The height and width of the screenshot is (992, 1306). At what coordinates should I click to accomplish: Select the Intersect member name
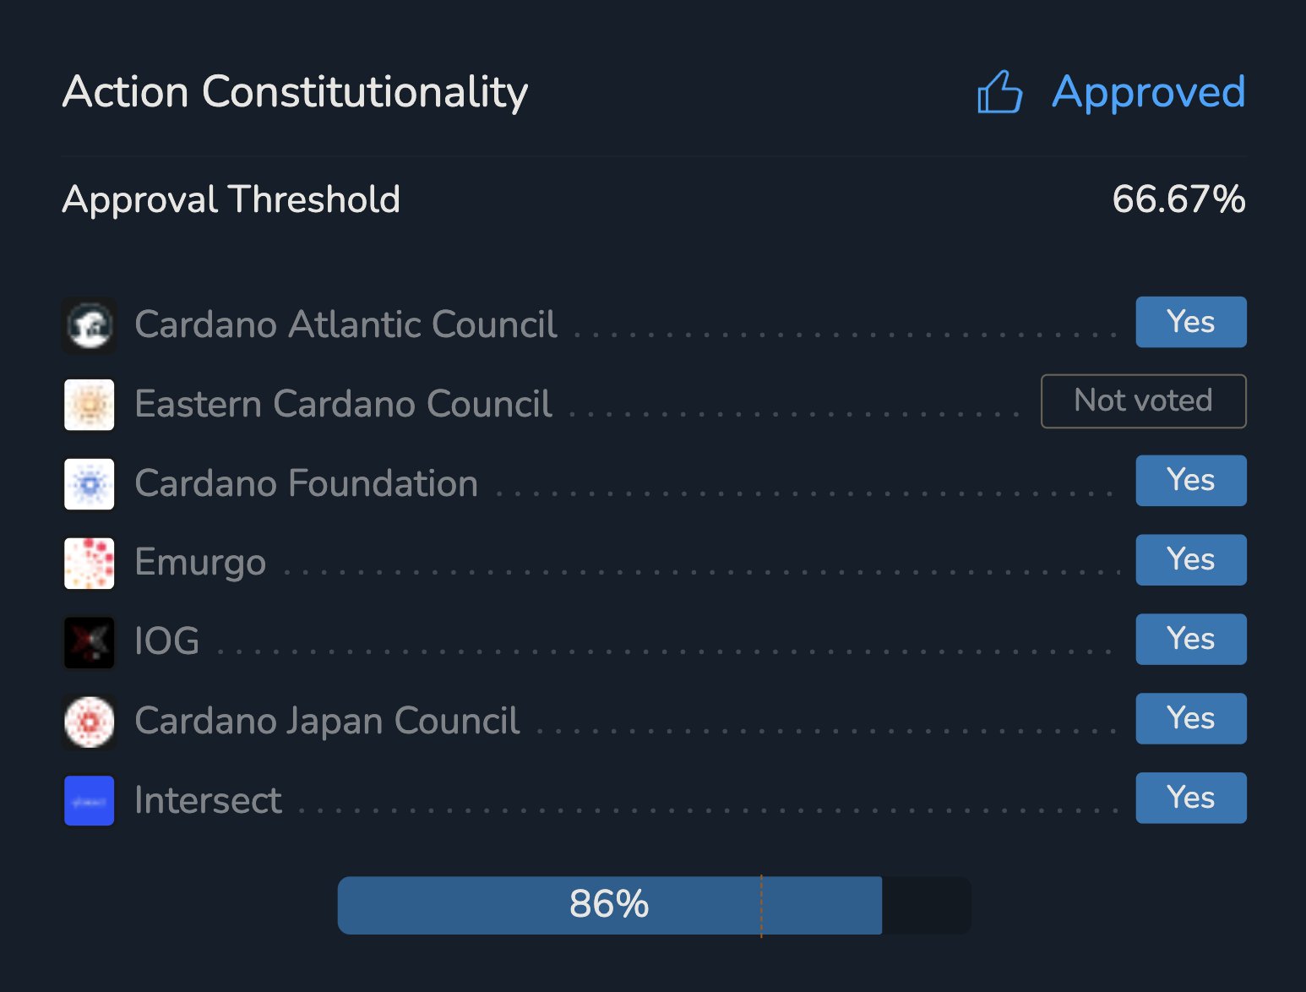coord(208,800)
